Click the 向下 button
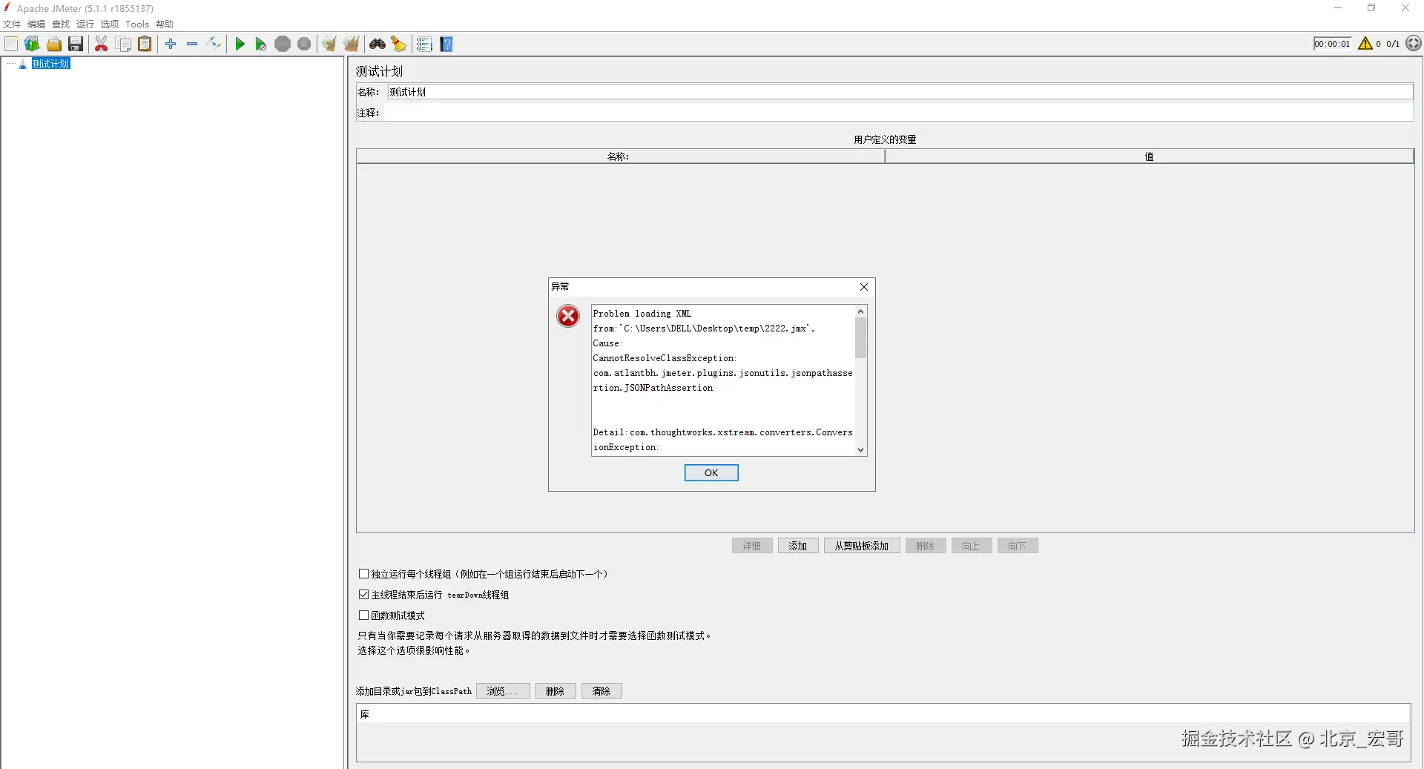 (1018, 546)
